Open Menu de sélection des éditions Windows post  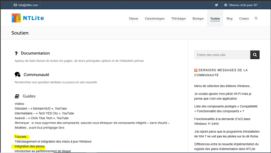[x=223, y=86]
